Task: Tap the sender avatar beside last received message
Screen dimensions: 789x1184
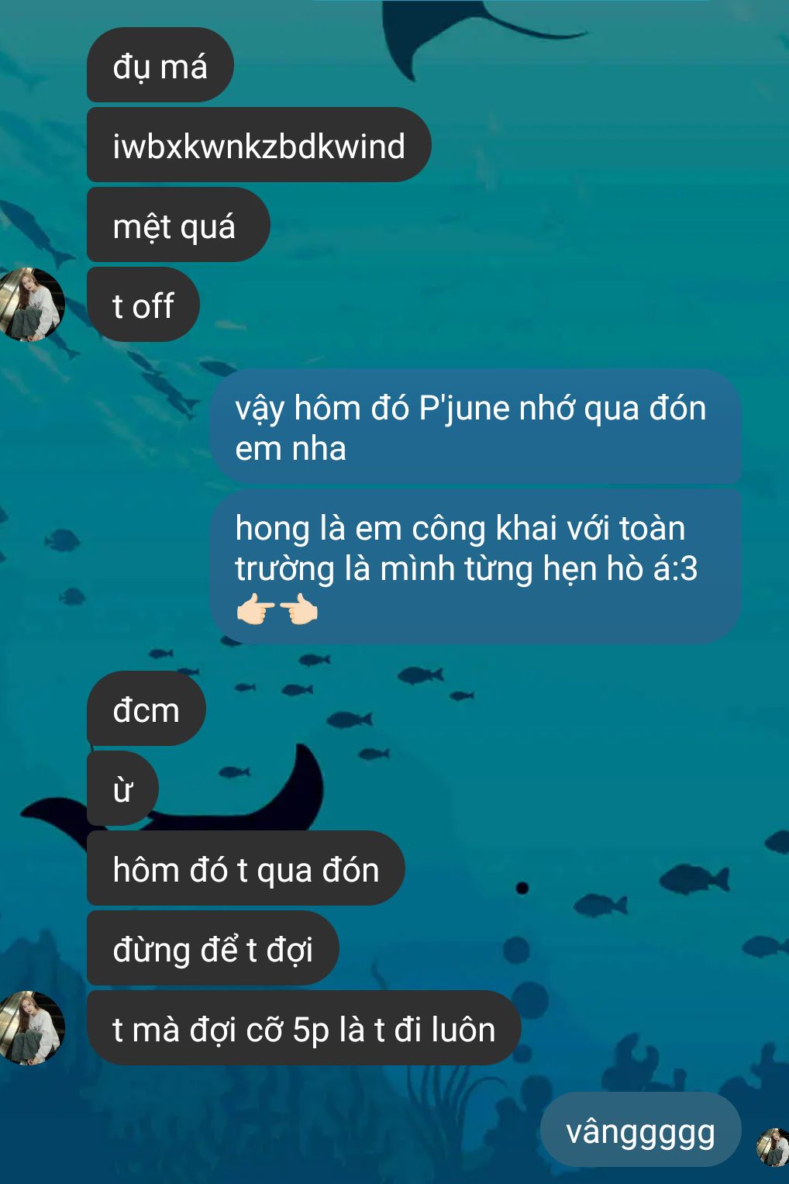Action: [31, 1027]
